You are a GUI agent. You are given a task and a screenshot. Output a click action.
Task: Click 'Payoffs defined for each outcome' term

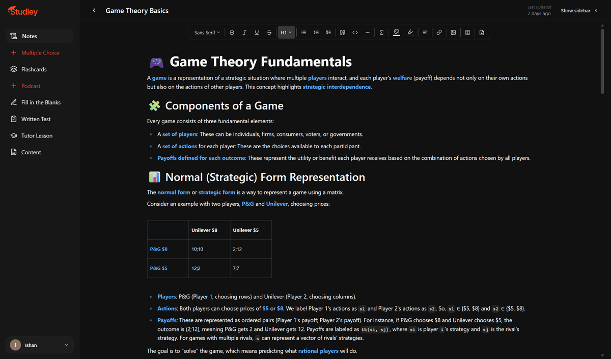pyautogui.click(x=201, y=158)
